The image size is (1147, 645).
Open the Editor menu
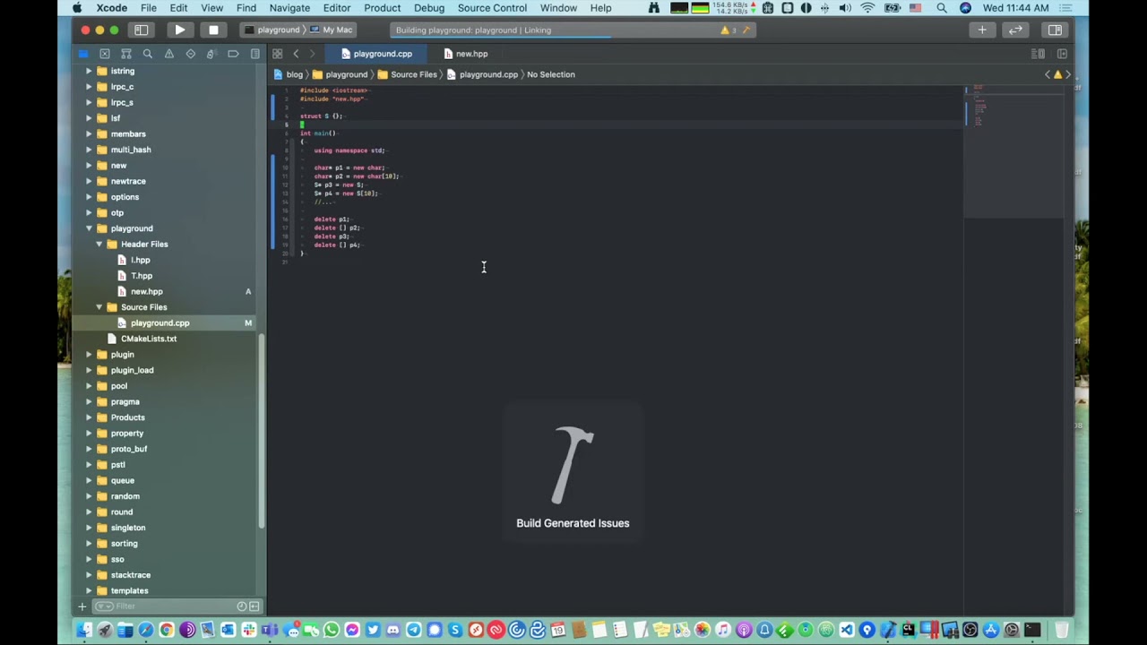(x=337, y=8)
